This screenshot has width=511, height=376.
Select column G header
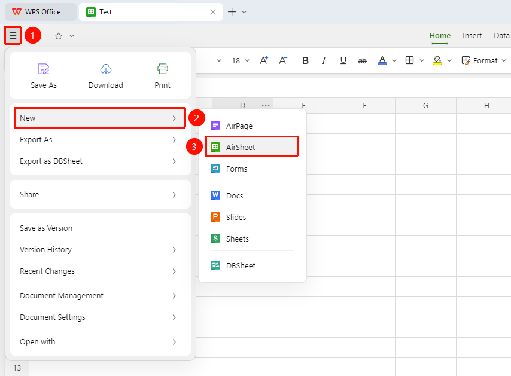pos(425,105)
